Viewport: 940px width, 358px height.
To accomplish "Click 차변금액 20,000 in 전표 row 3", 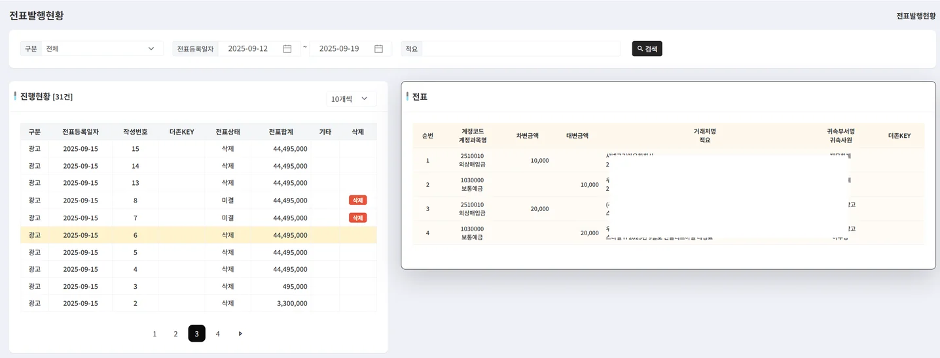I will (540, 208).
